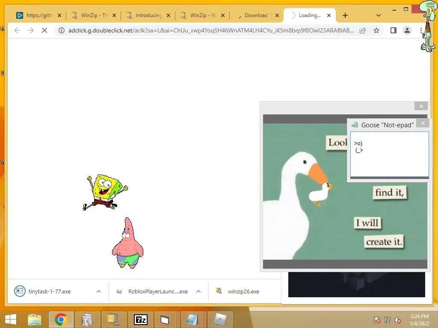Open the WinZip taskbar icon

[113, 319]
